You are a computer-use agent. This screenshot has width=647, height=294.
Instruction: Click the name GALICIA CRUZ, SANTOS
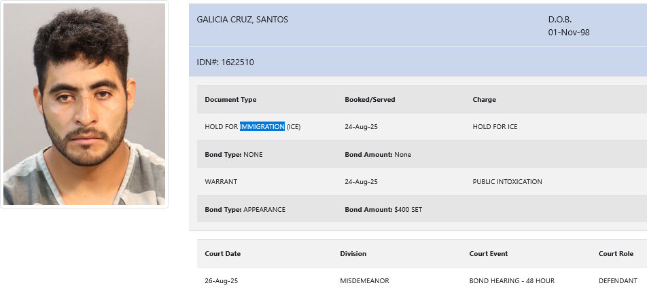242,20
